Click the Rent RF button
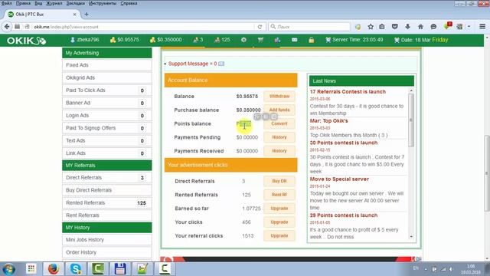 (279, 195)
